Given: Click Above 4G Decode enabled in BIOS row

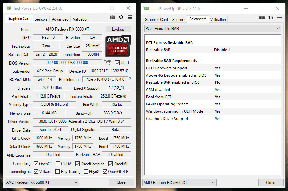Looking at the screenshot, I should point(213,75).
